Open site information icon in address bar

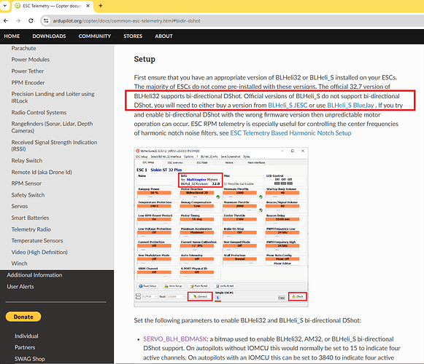click(x=46, y=20)
